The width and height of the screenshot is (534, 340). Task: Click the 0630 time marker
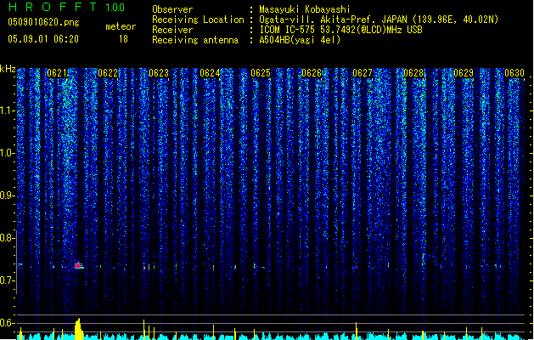point(514,73)
